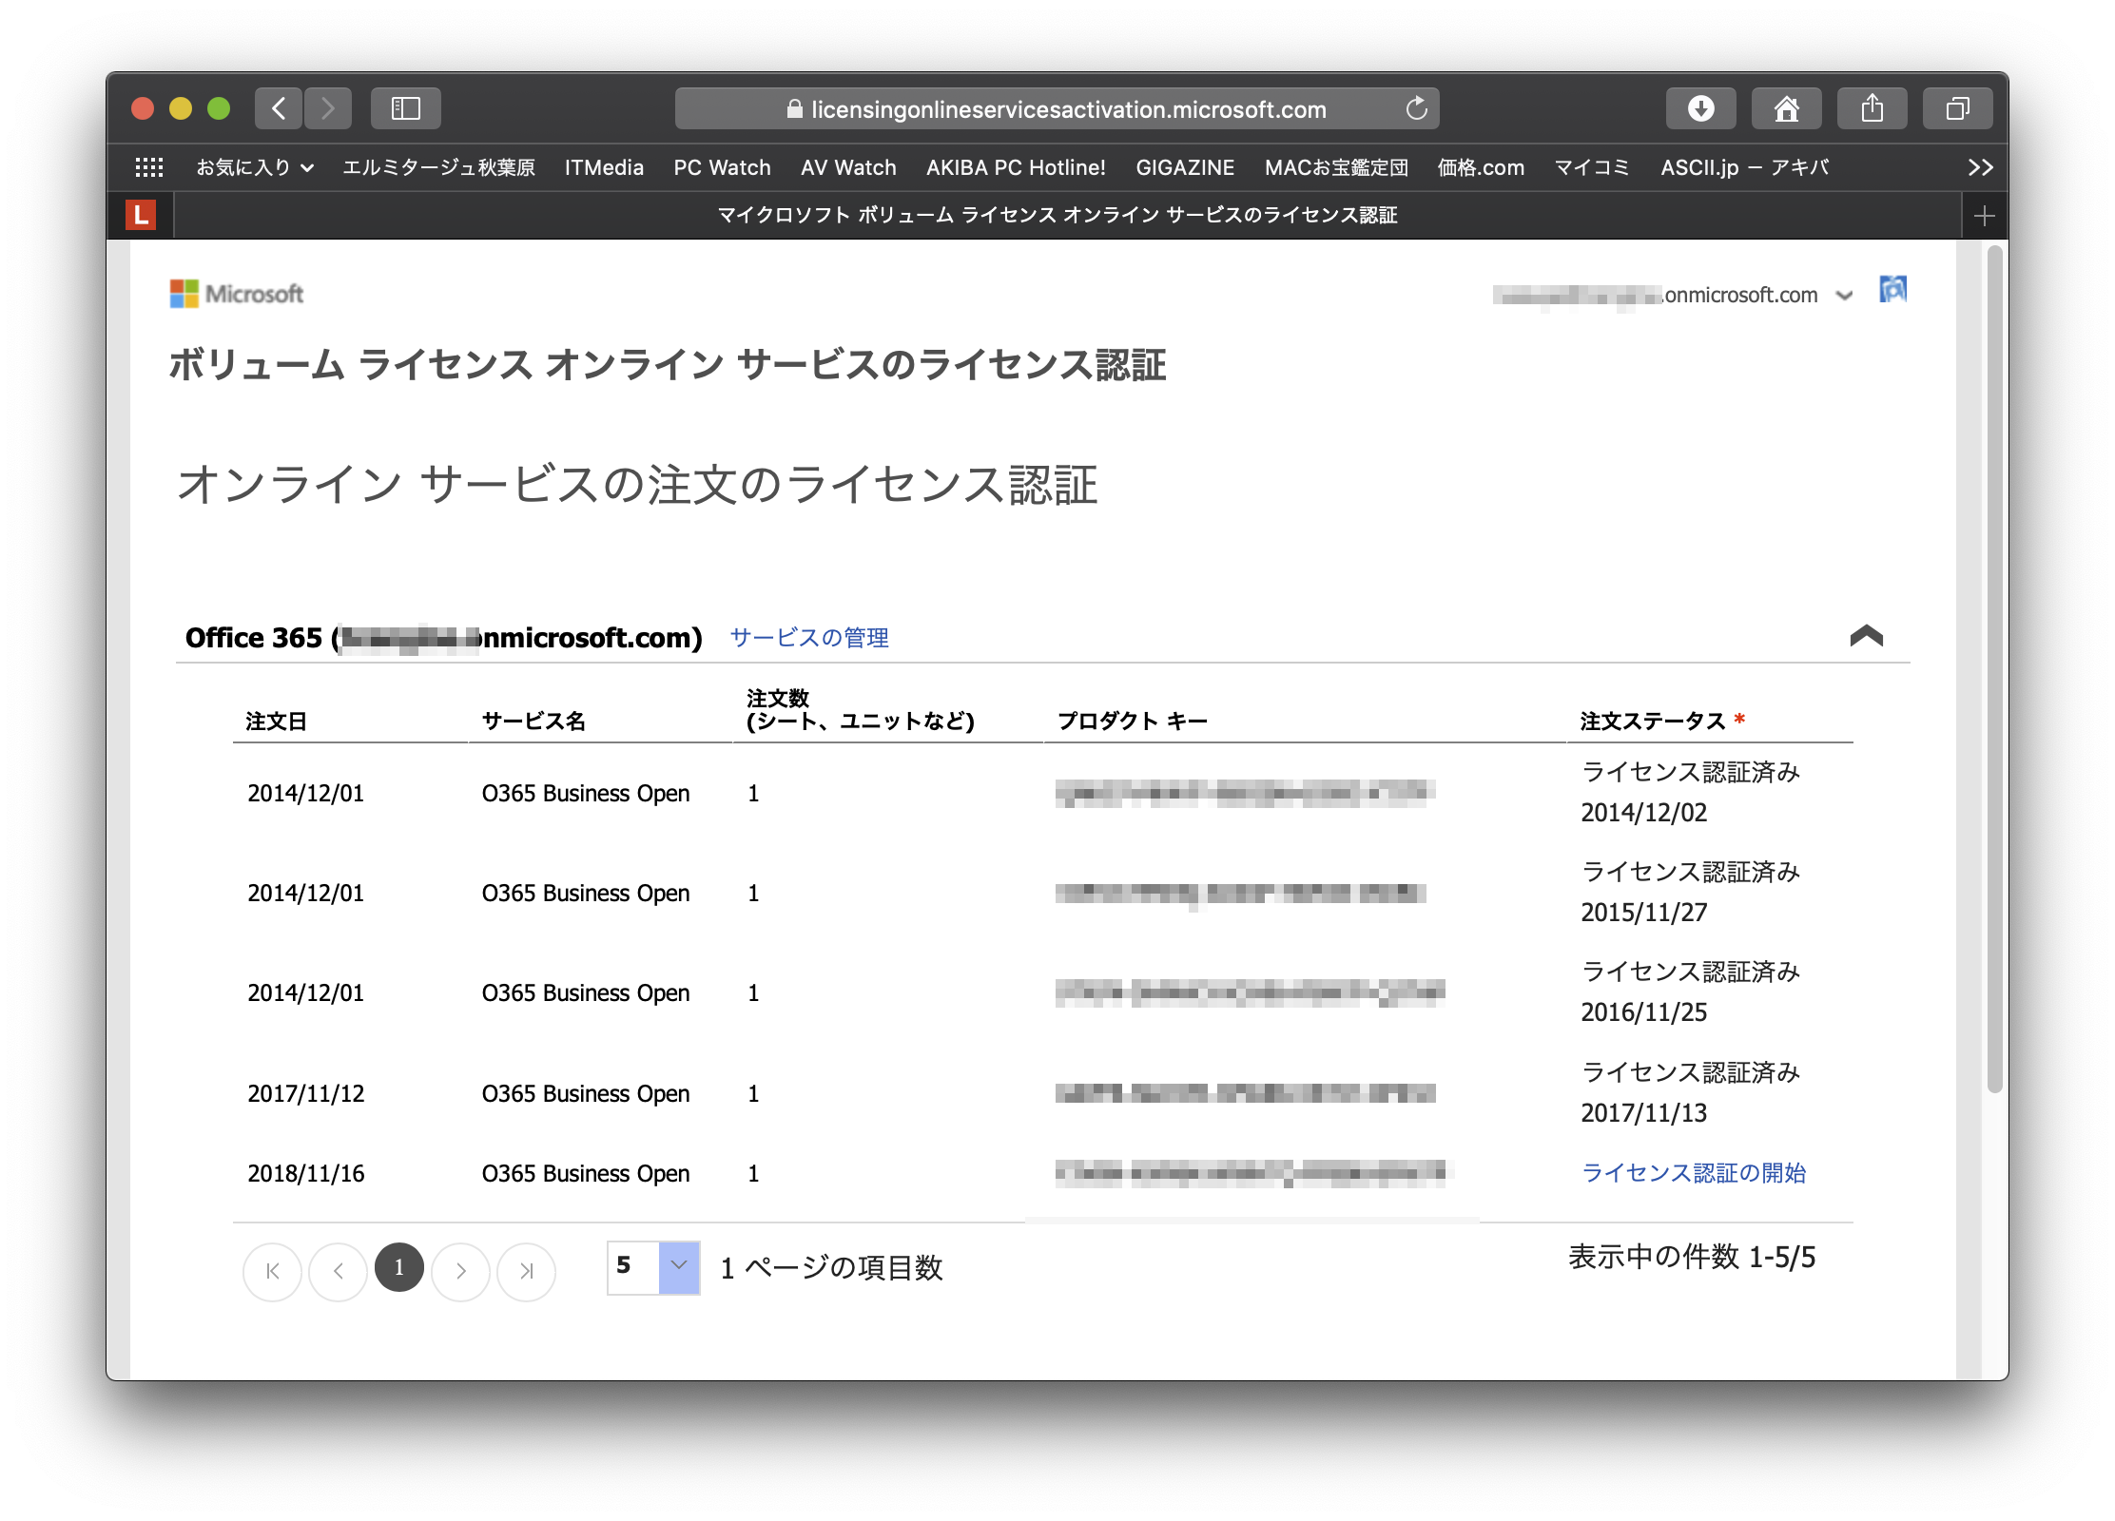
Task: Go to previous page pagination button
Action: 338,1271
